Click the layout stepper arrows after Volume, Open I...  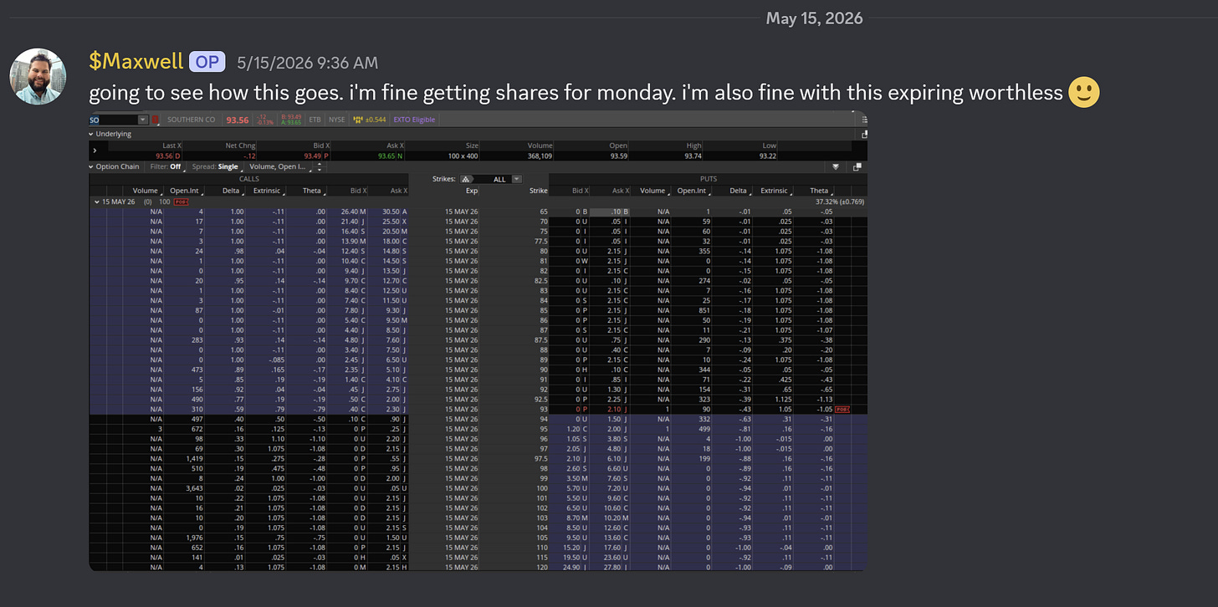318,166
